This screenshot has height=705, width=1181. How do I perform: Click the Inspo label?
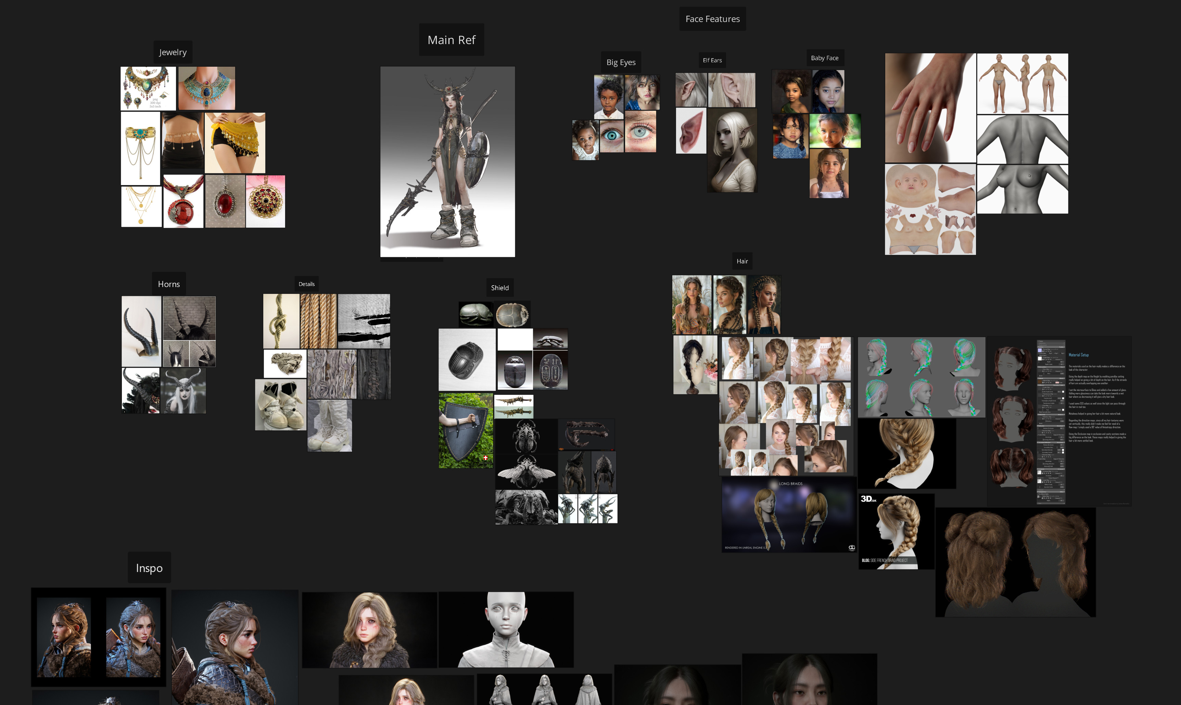point(149,568)
